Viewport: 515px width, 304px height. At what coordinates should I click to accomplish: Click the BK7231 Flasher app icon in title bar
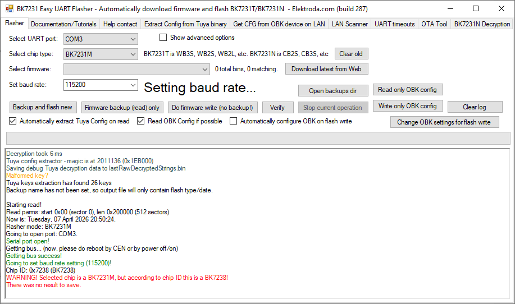coord(10,8)
